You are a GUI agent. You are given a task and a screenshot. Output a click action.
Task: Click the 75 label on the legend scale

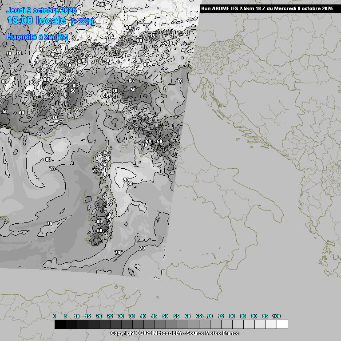221,316
